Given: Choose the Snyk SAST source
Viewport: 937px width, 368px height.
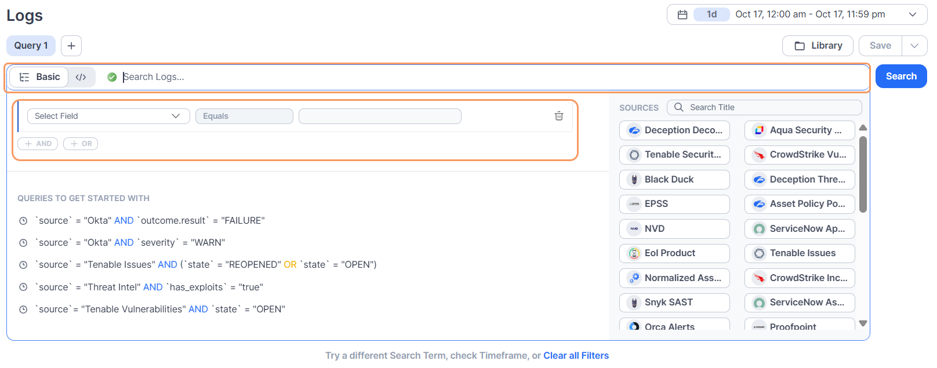Looking at the screenshot, I should [674, 303].
